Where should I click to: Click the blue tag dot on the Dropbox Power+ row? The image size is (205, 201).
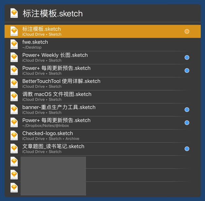187,123
